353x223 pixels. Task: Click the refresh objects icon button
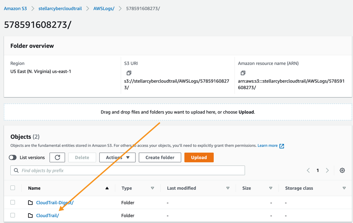pos(57,157)
